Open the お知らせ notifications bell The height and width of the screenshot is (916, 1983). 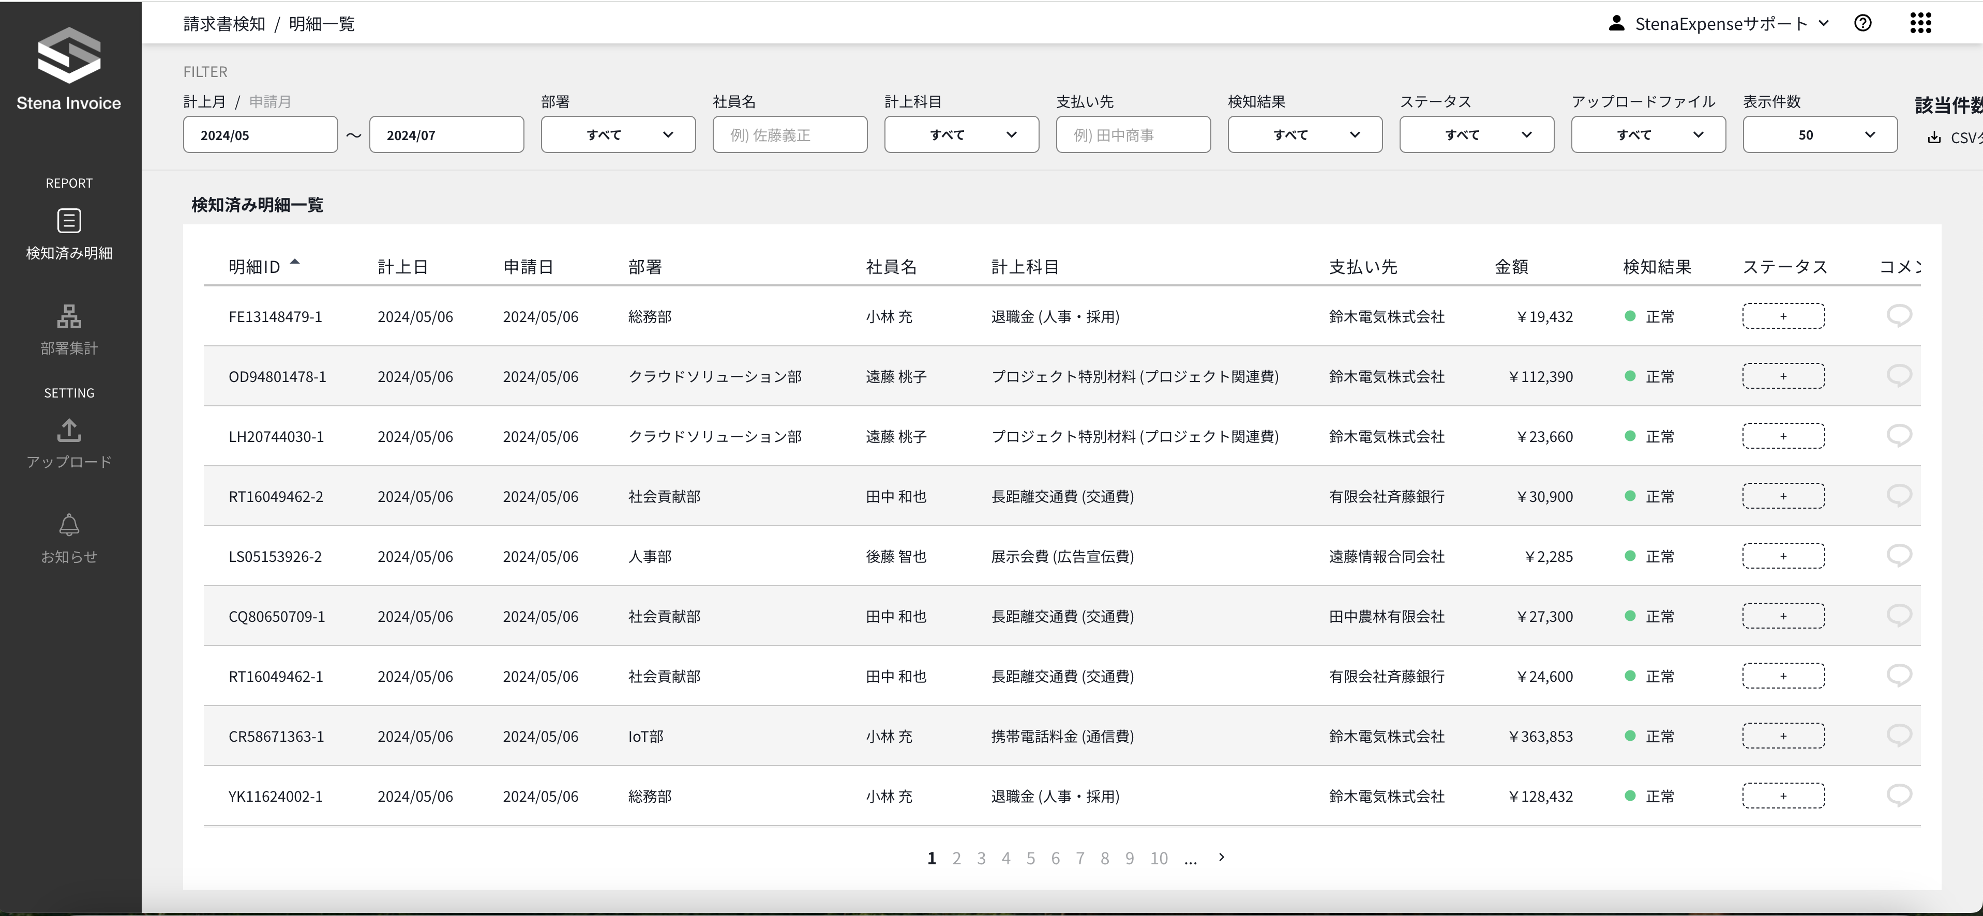click(x=68, y=525)
